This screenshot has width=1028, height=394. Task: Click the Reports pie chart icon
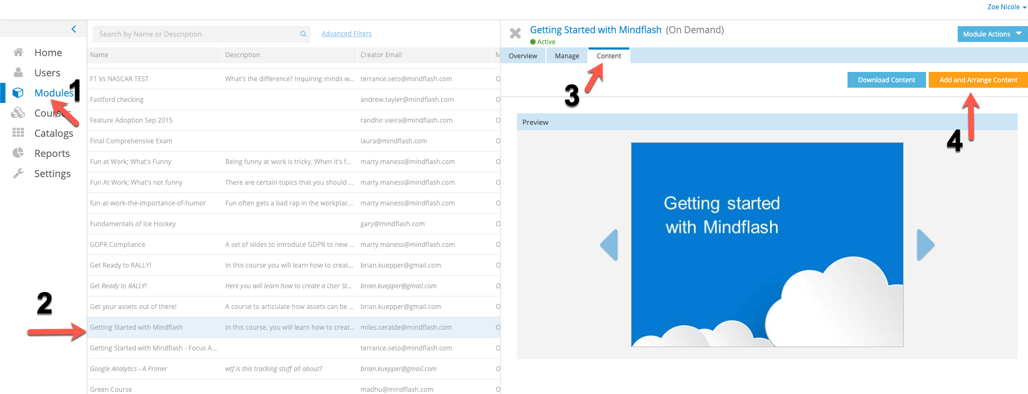18,153
